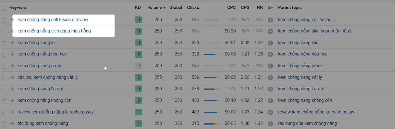Click plus icon beside kem chống nắng isis

click(12, 43)
